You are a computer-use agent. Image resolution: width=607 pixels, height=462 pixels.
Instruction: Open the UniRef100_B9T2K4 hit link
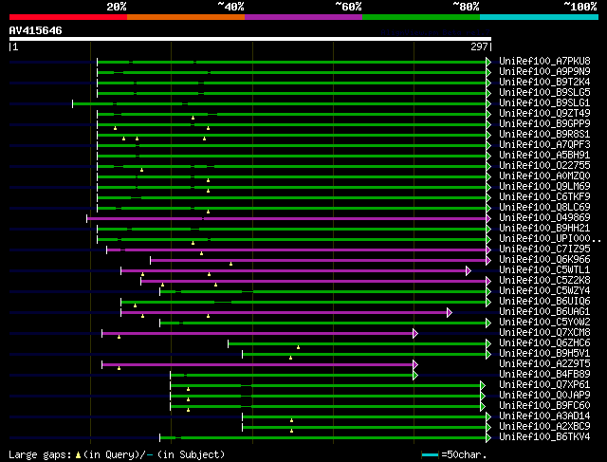tap(544, 83)
